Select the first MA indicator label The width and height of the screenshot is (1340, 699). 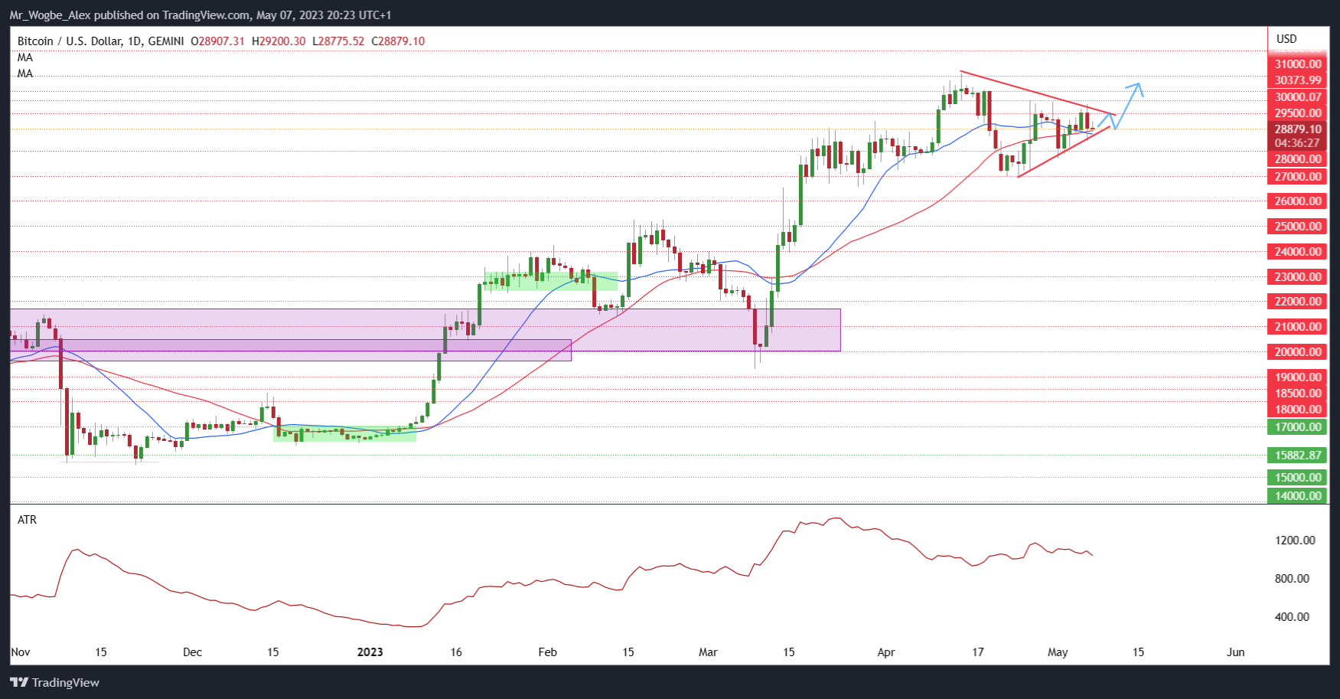click(x=24, y=57)
